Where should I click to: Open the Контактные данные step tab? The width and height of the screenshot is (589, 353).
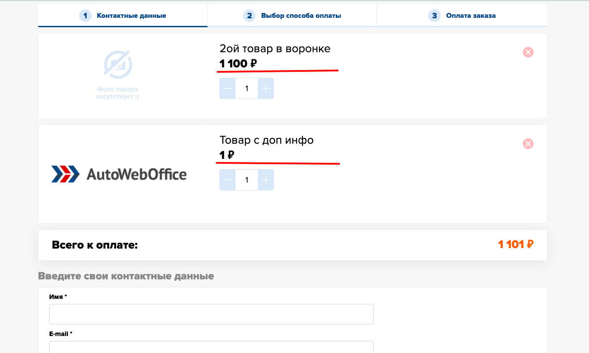[x=123, y=16]
